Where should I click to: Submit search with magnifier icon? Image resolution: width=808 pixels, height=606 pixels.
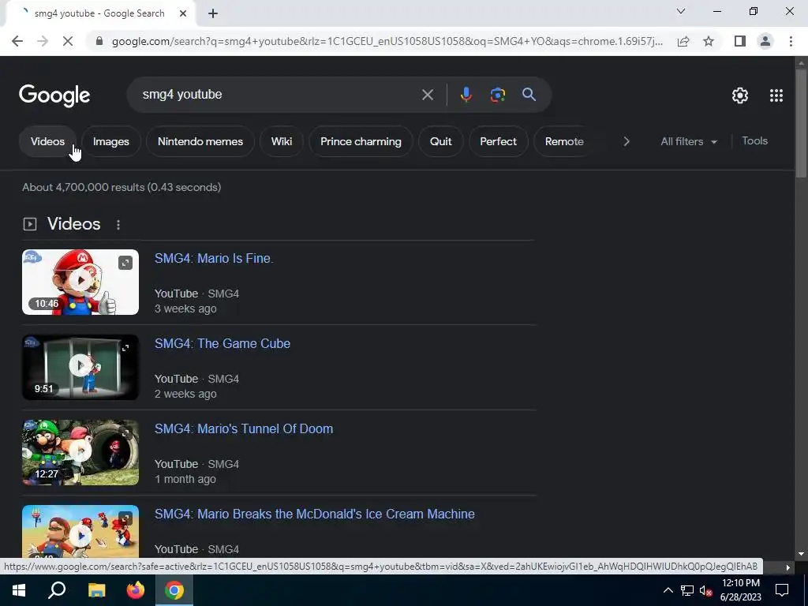(529, 95)
